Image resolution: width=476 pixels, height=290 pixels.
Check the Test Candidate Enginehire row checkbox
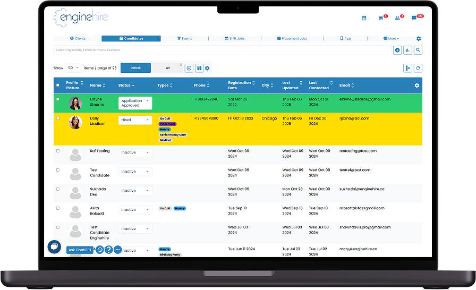(x=58, y=227)
